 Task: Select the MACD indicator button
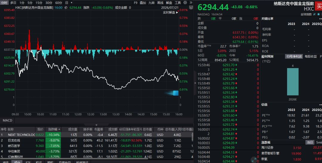[x=7, y=120]
